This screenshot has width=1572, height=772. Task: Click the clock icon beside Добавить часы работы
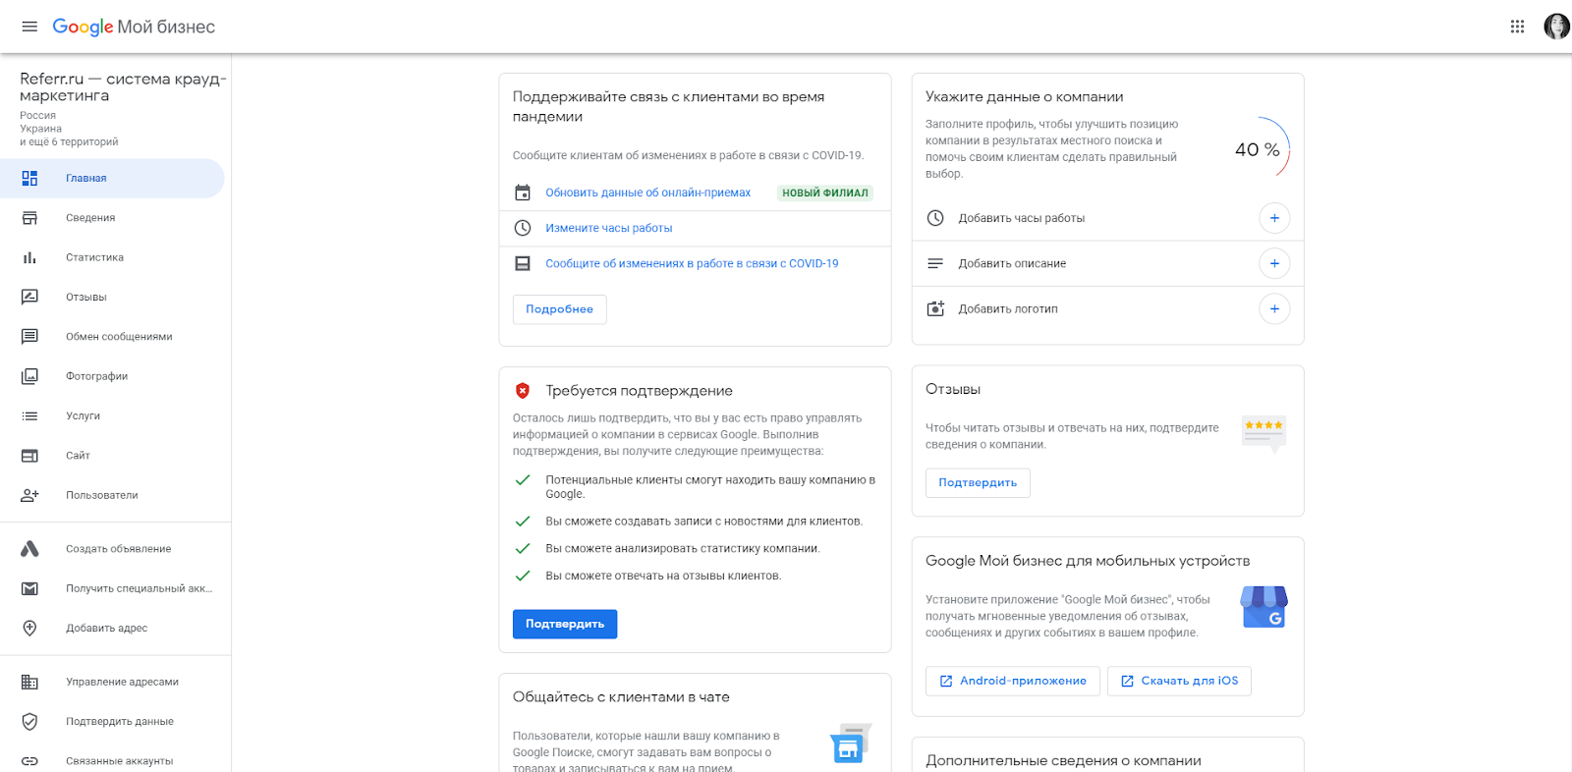click(935, 218)
